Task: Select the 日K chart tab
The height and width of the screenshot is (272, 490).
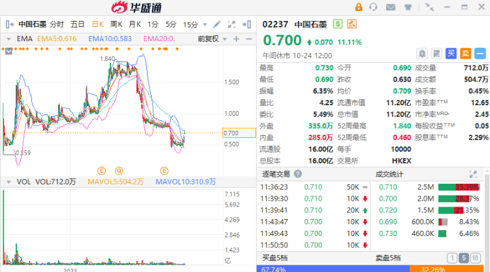Action: [x=98, y=24]
